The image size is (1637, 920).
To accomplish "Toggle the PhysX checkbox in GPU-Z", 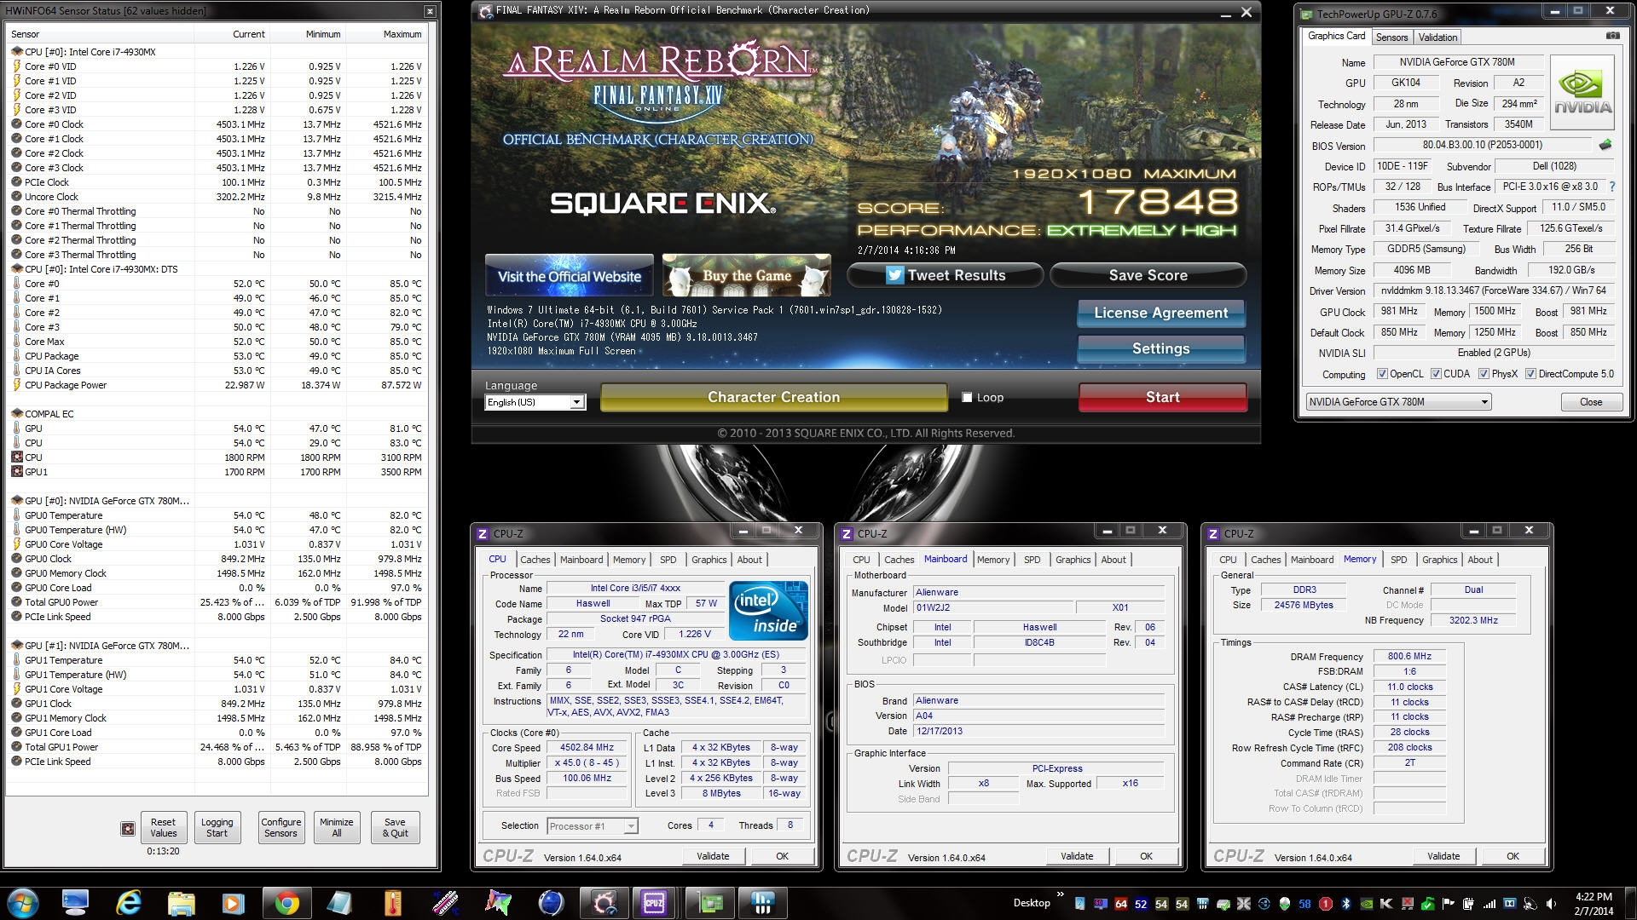I will click(1484, 374).
